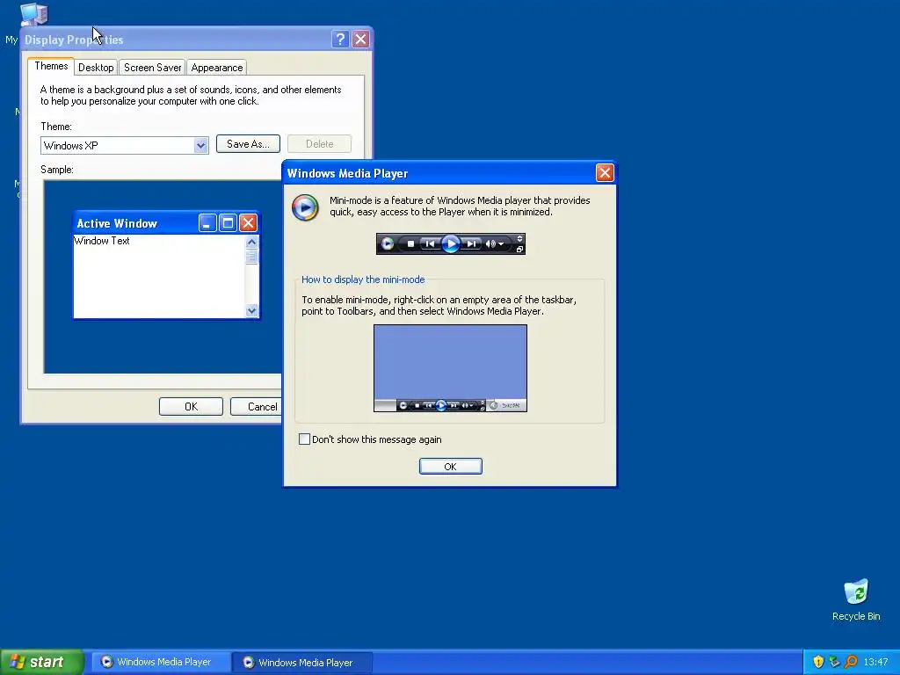Expand the Theme dropdown showing Windows XP
The height and width of the screenshot is (675, 900).
(200, 145)
